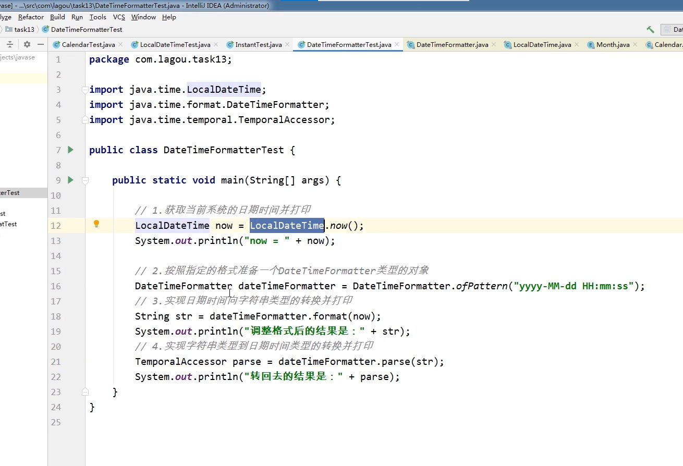Open the Run menu

pyautogui.click(x=77, y=17)
